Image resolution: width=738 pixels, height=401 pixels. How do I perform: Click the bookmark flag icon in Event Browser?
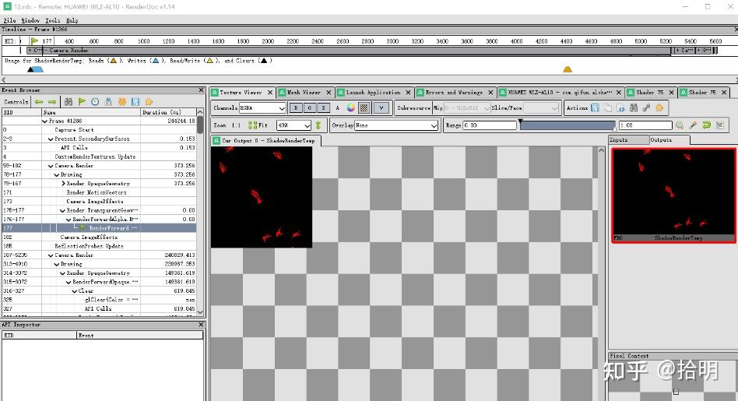click(x=82, y=102)
